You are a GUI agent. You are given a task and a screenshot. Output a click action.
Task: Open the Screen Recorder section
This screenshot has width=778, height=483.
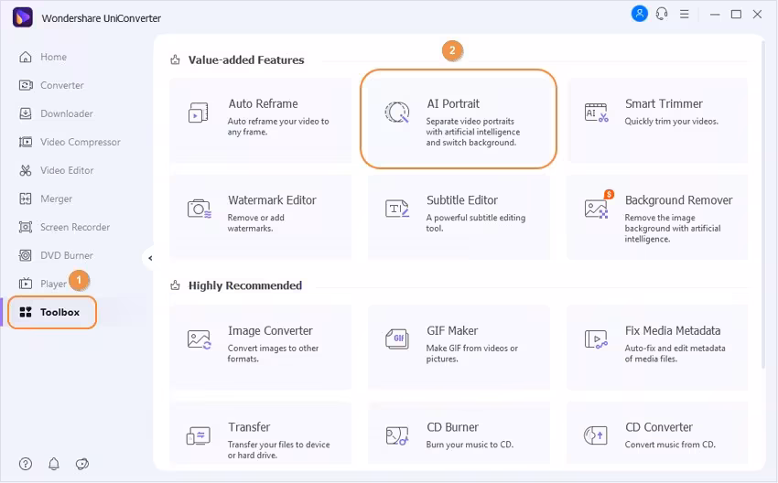(74, 227)
